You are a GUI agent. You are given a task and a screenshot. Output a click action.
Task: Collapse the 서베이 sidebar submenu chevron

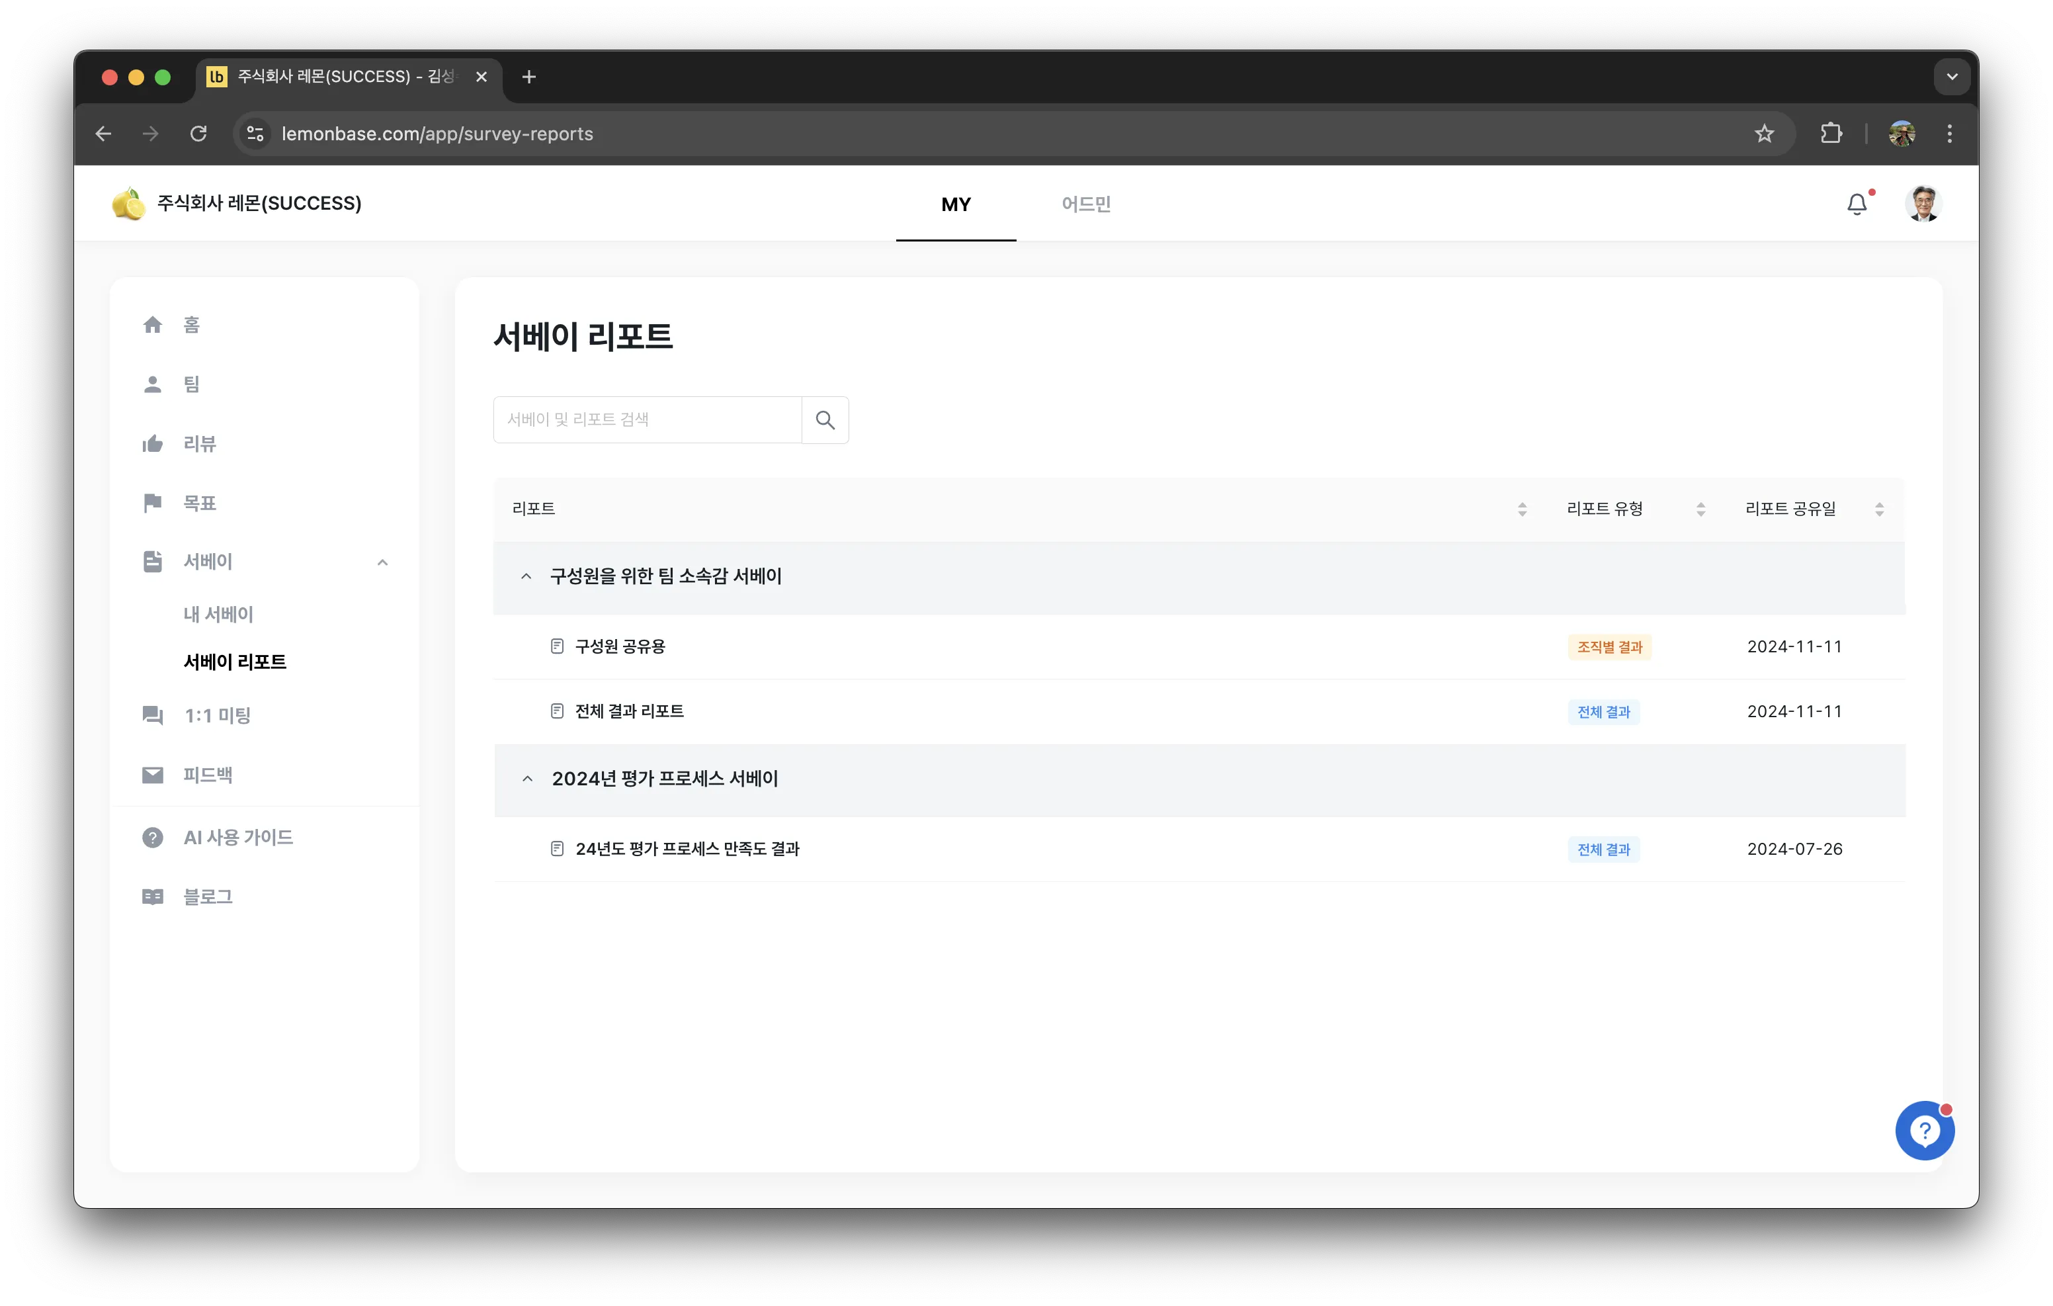(383, 562)
